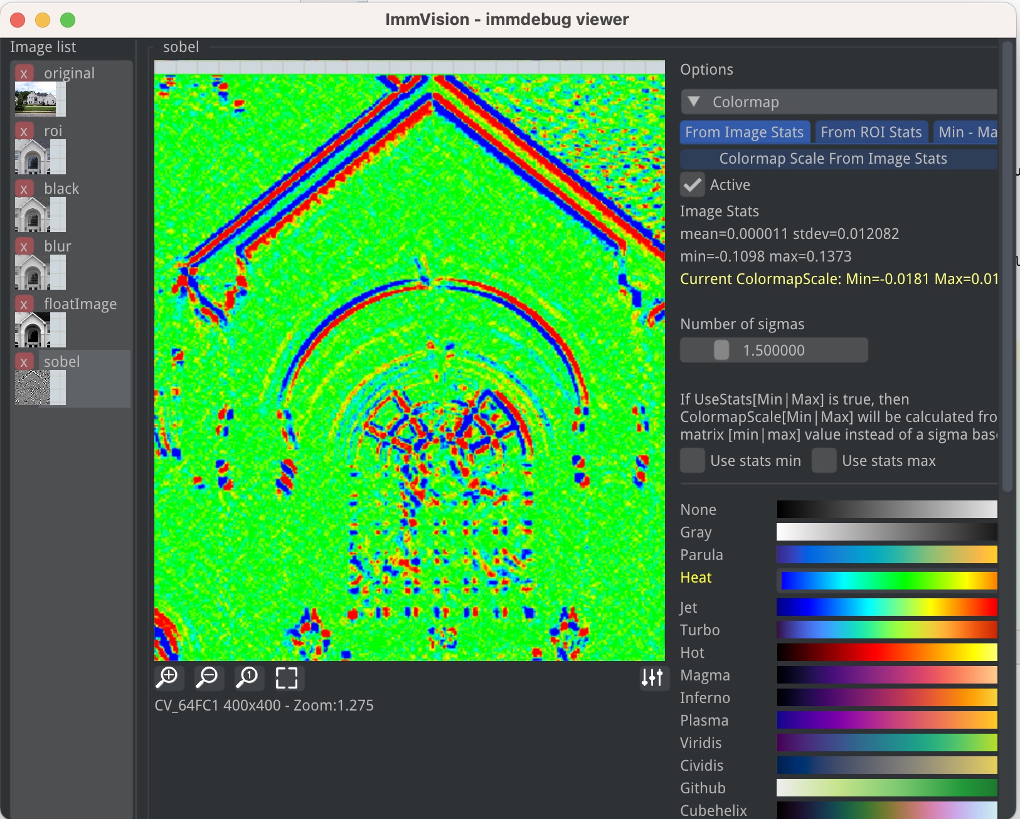
Task: Remove 'blur' from the image list
Action: point(24,246)
